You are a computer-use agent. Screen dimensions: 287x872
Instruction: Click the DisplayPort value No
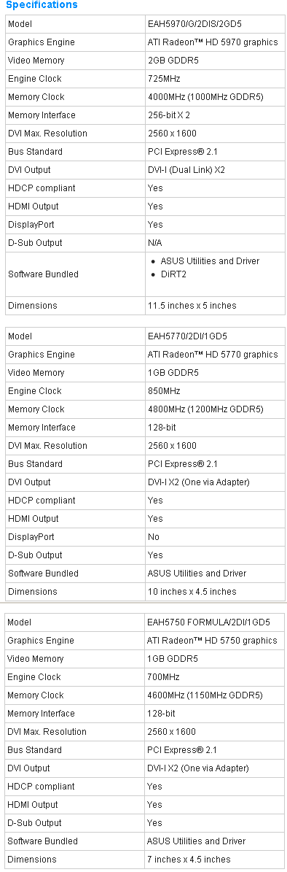[154, 537]
